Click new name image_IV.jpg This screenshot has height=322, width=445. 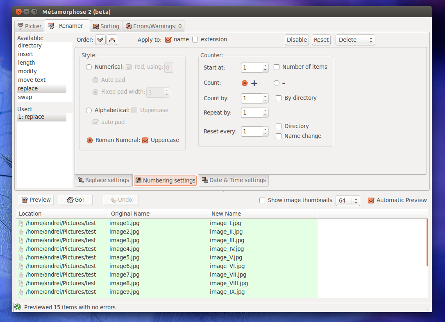coord(227,249)
